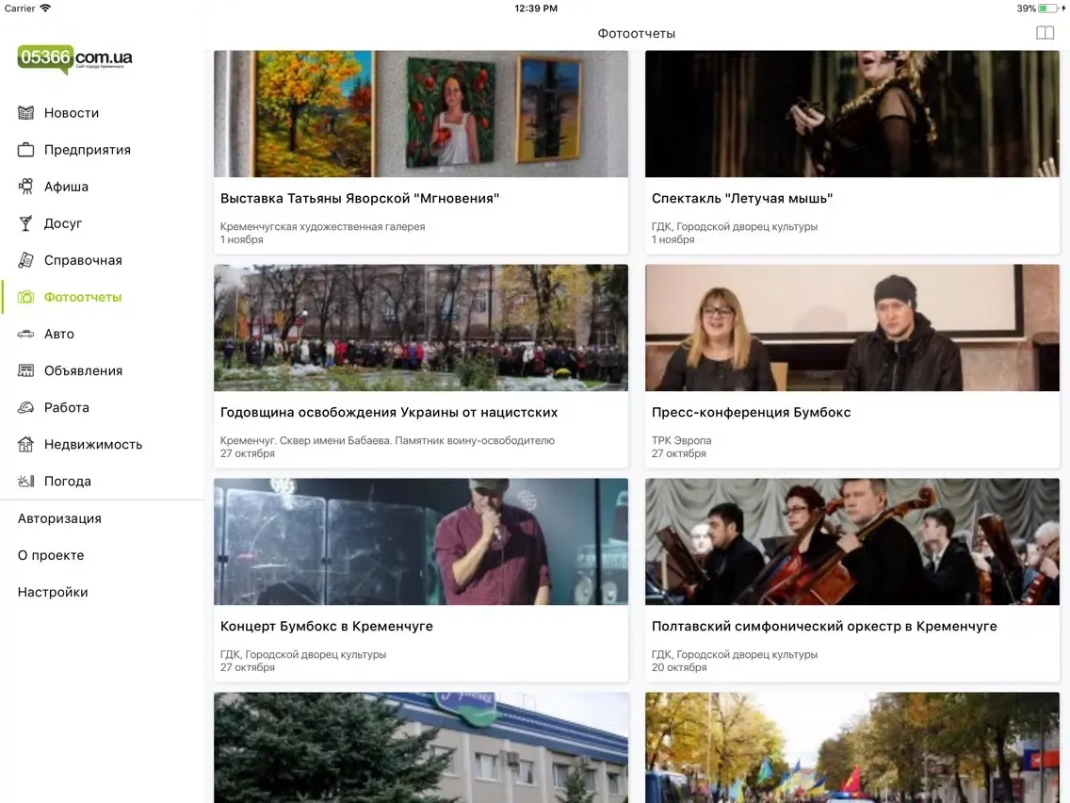Image resolution: width=1070 pixels, height=803 pixels.
Task: Click title Годовщина освобождения Украины от нацистских
Action: pyautogui.click(x=389, y=413)
